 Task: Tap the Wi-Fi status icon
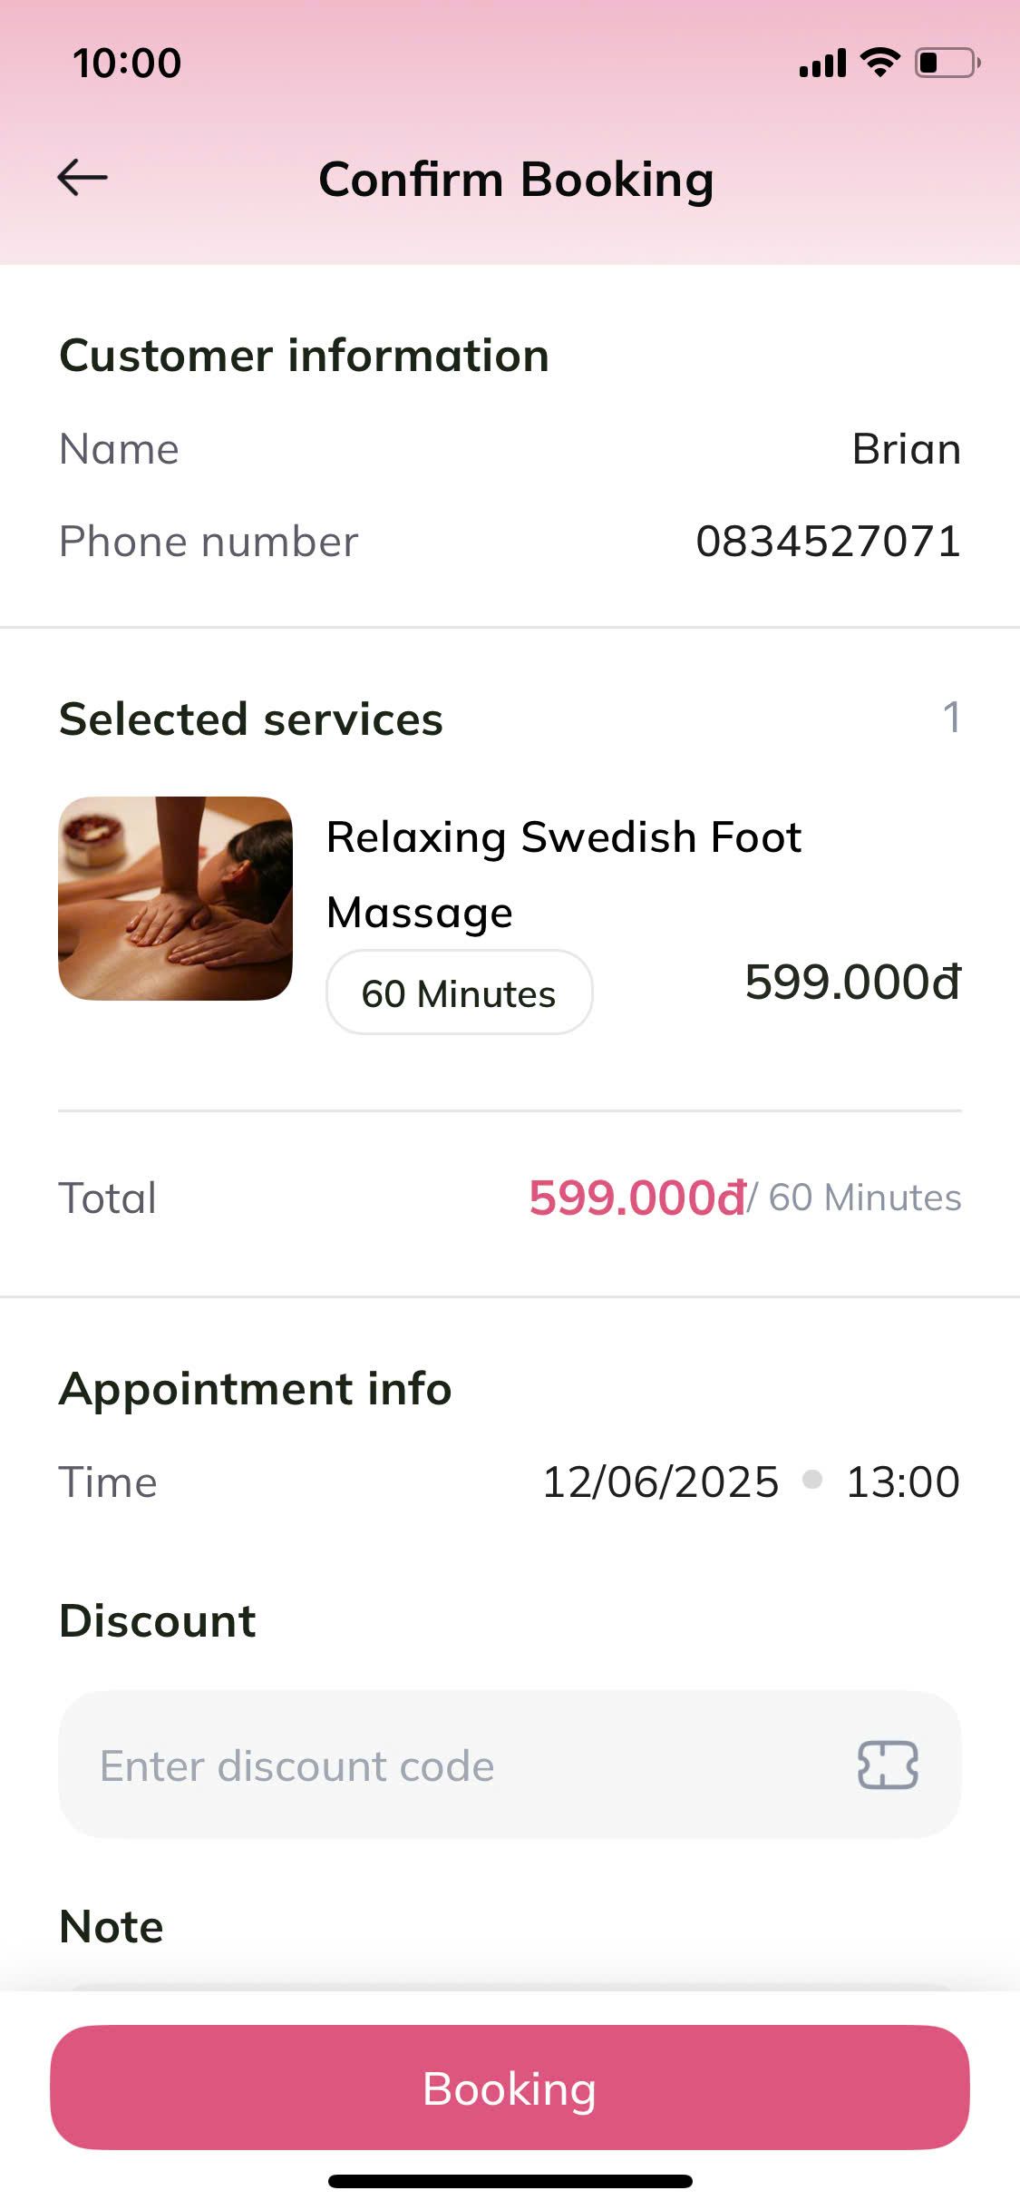tap(879, 63)
